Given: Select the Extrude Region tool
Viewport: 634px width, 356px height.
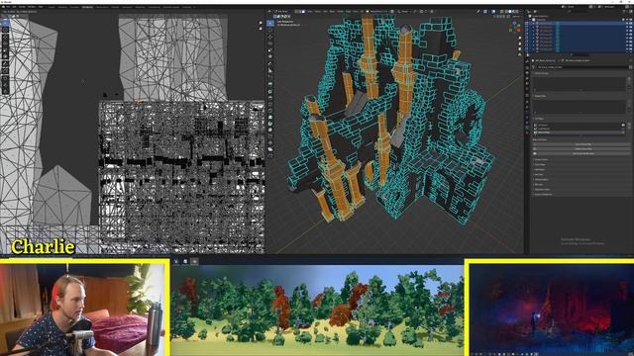Looking at the screenshot, I should click(x=270, y=83).
